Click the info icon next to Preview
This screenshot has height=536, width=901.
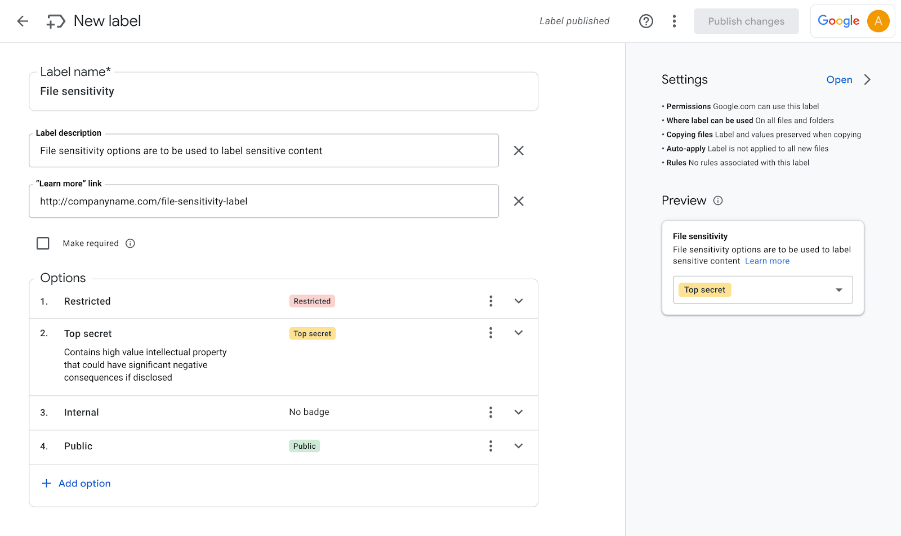pos(718,200)
